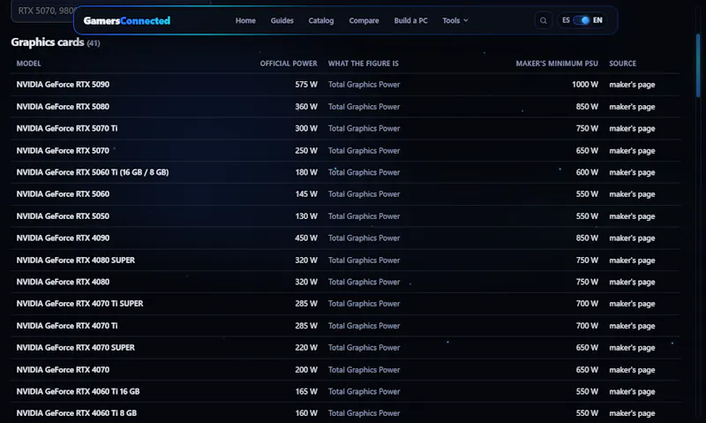Click the GamersConnected logo

[x=127, y=20]
